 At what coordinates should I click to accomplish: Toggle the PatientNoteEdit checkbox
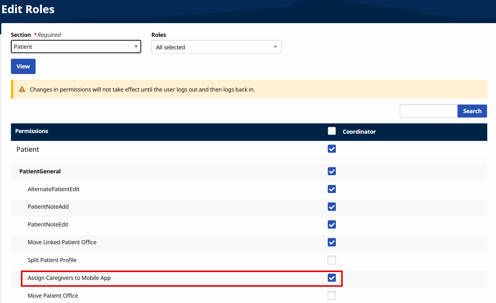332,225
